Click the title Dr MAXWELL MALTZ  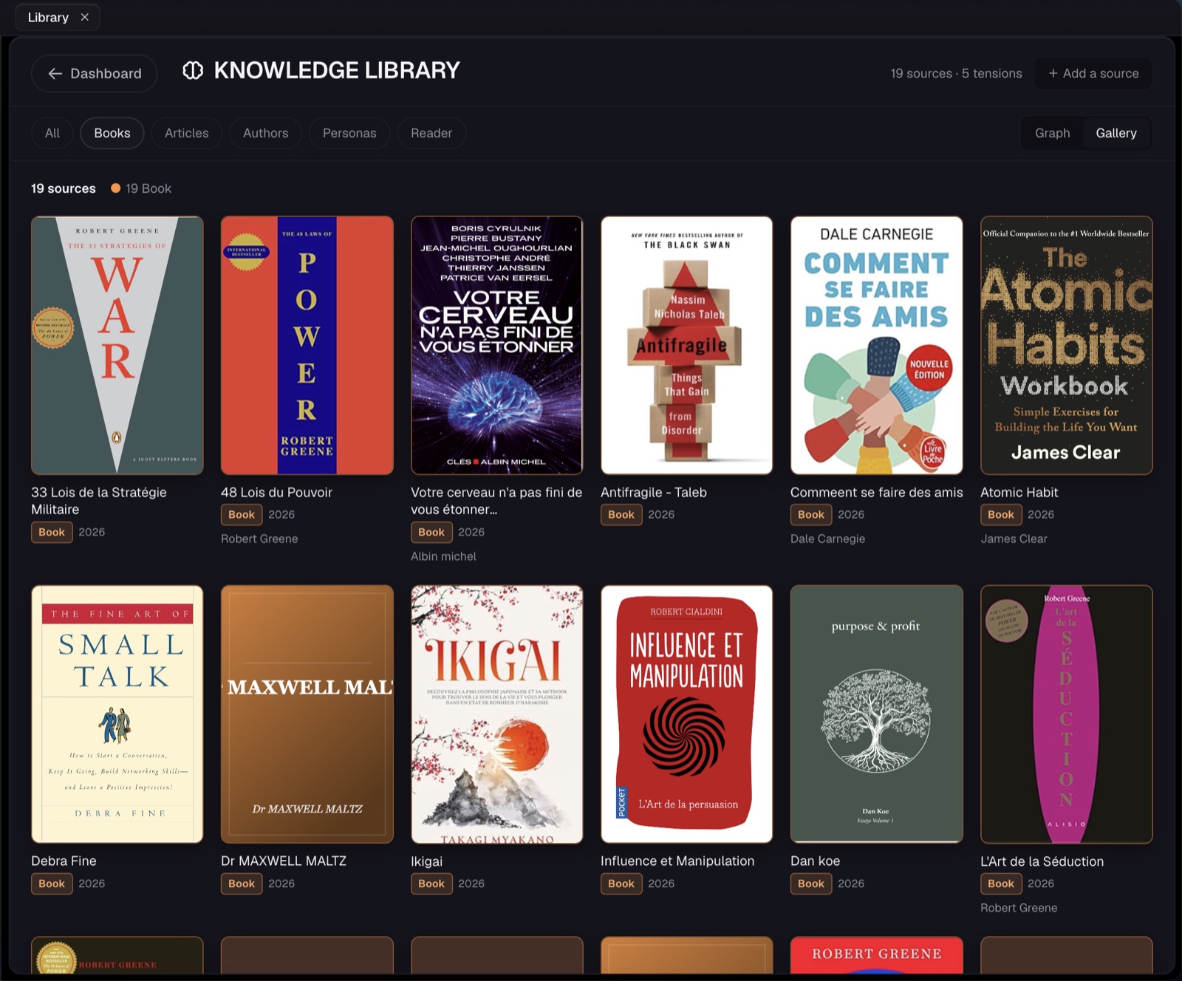coord(284,861)
